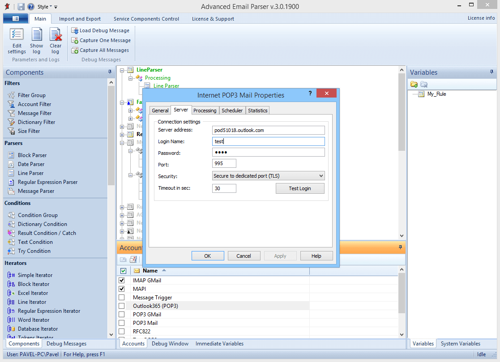
Task: Select Result Condition / Catch component
Action: coord(42,233)
